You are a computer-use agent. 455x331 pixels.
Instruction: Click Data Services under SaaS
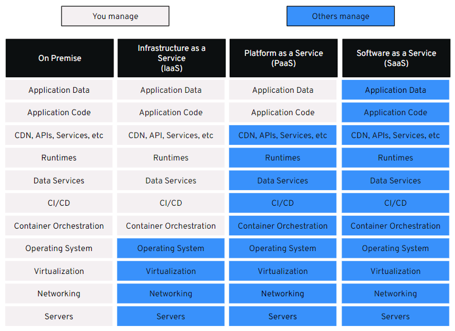[x=396, y=180]
